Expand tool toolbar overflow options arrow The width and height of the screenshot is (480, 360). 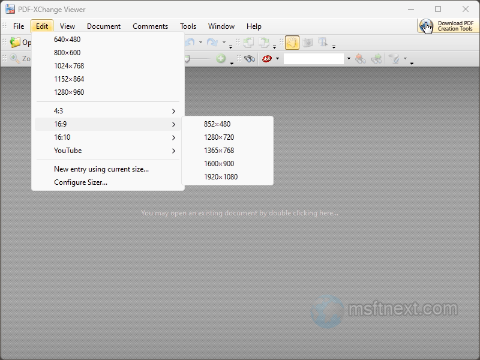tap(334, 47)
